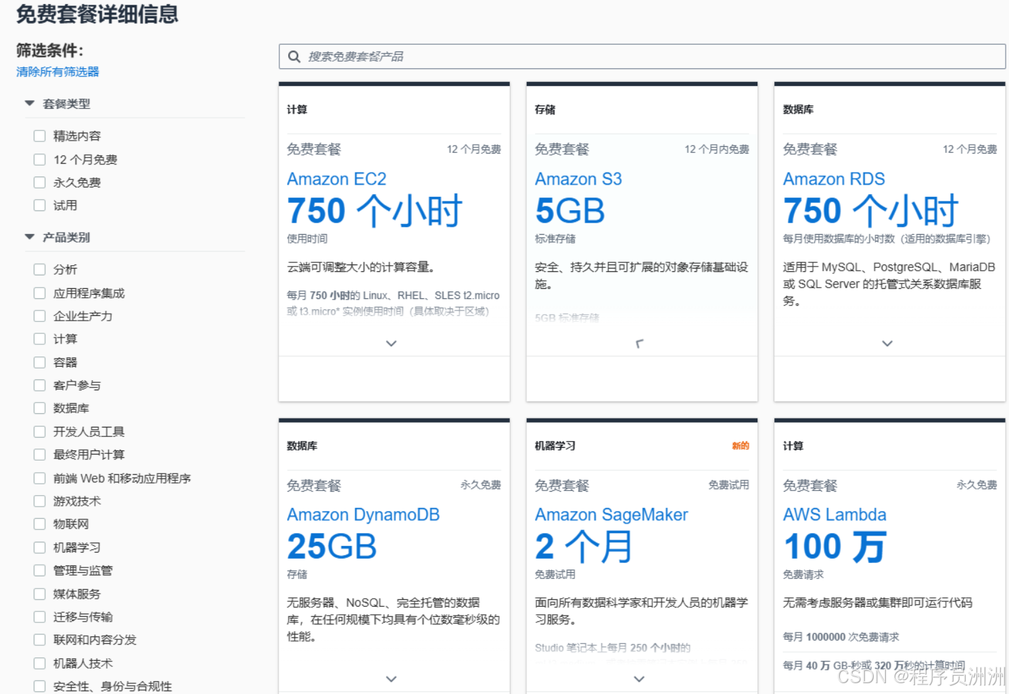
Task: Click the search magnifier icon
Action: pos(294,57)
